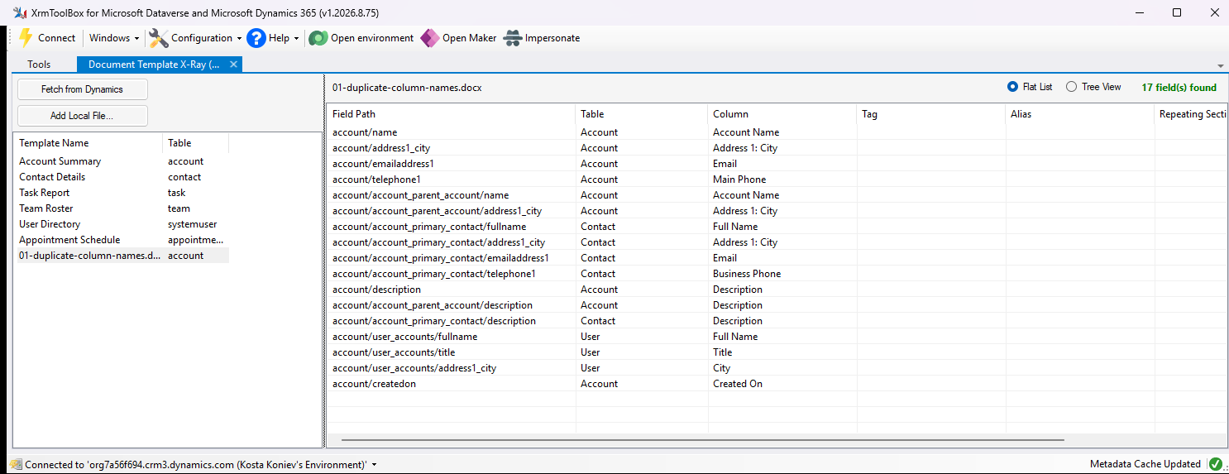
Task: Click the fields grid horizontal scrollbar
Action: pos(702,440)
